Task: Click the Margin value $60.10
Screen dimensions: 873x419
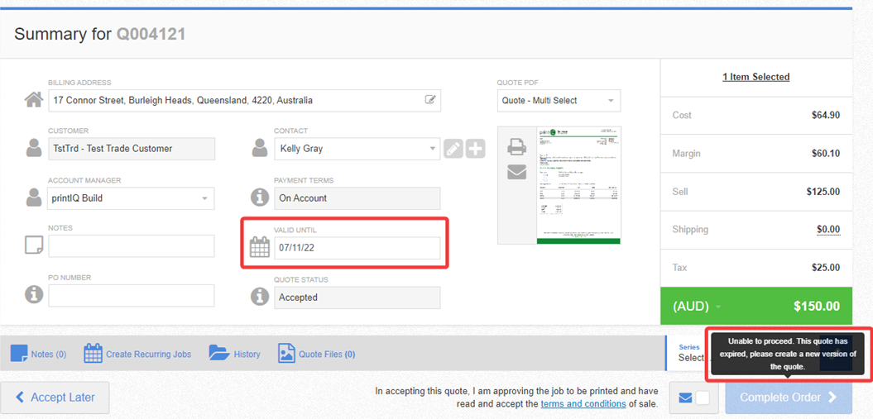Action: pyautogui.click(x=826, y=154)
